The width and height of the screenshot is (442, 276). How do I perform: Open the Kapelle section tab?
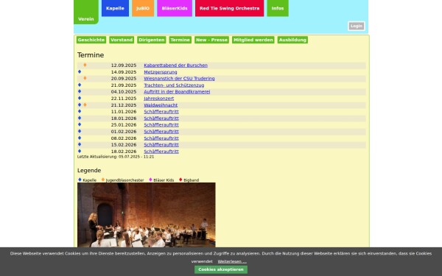115,8
